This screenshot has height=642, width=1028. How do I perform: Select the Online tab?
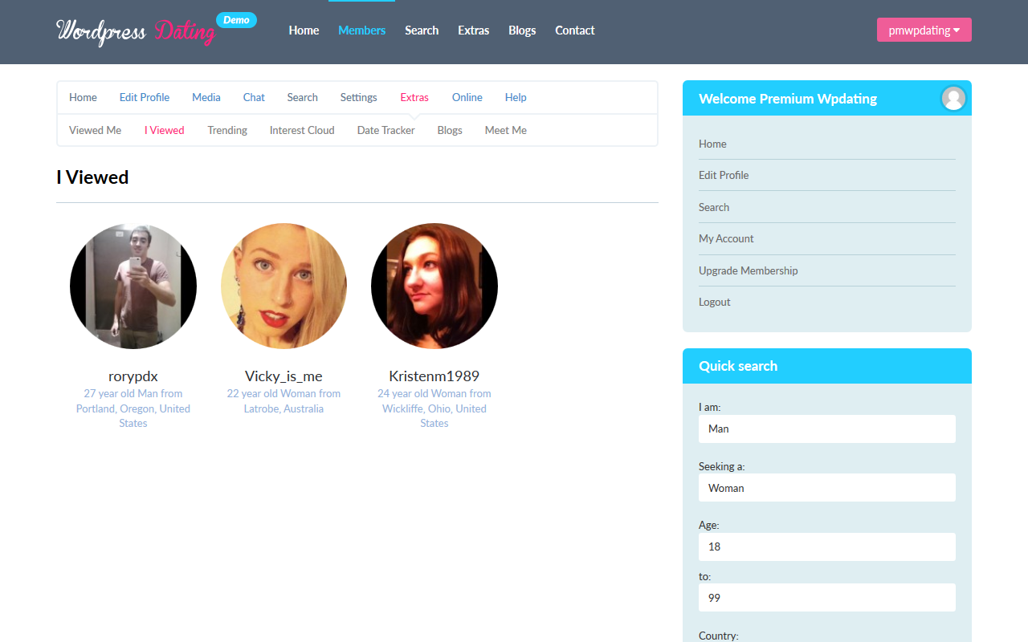(467, 97)
